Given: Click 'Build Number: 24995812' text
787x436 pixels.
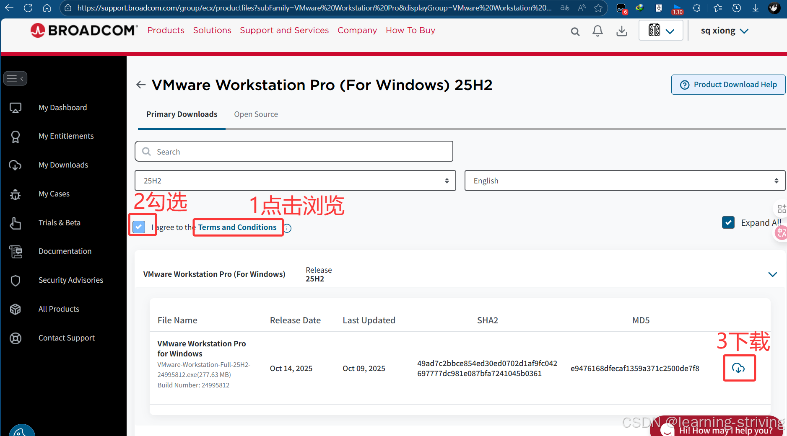Looking at the screenshot, I should click(x=193, y=385).
